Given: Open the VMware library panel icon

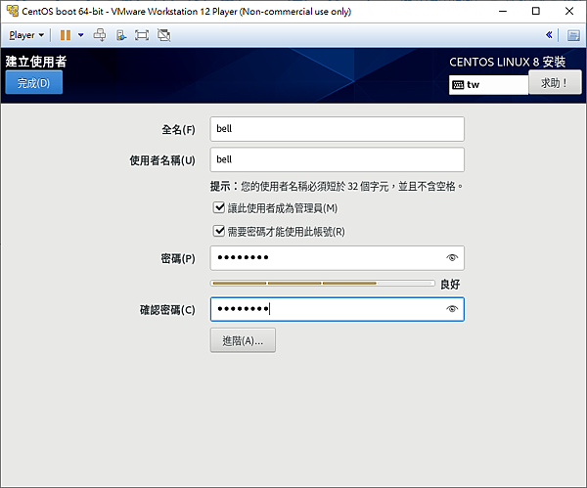Looking at the screenshot, I should tap(573, 35).
